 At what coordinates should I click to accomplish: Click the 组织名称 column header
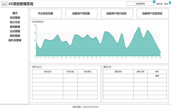coord(48,72)
